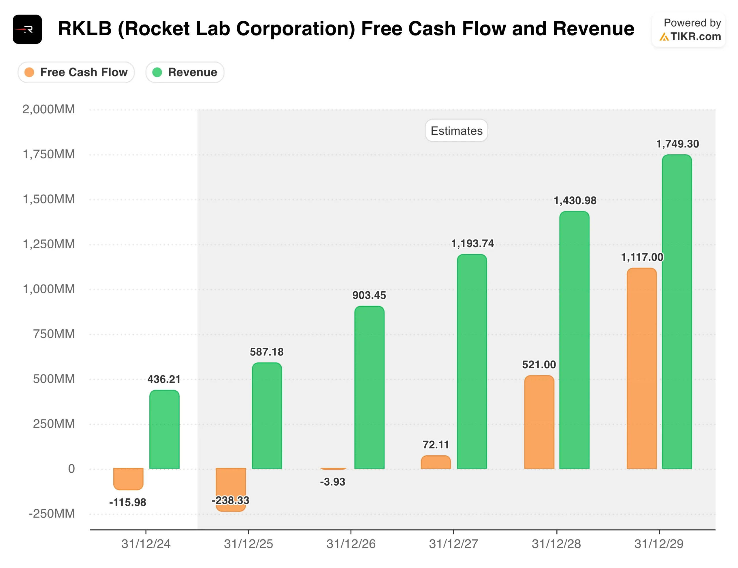Click the 1,430.98 revenue bar for 2028
This screenshot has width=738, height=568.
pos(574,340)
